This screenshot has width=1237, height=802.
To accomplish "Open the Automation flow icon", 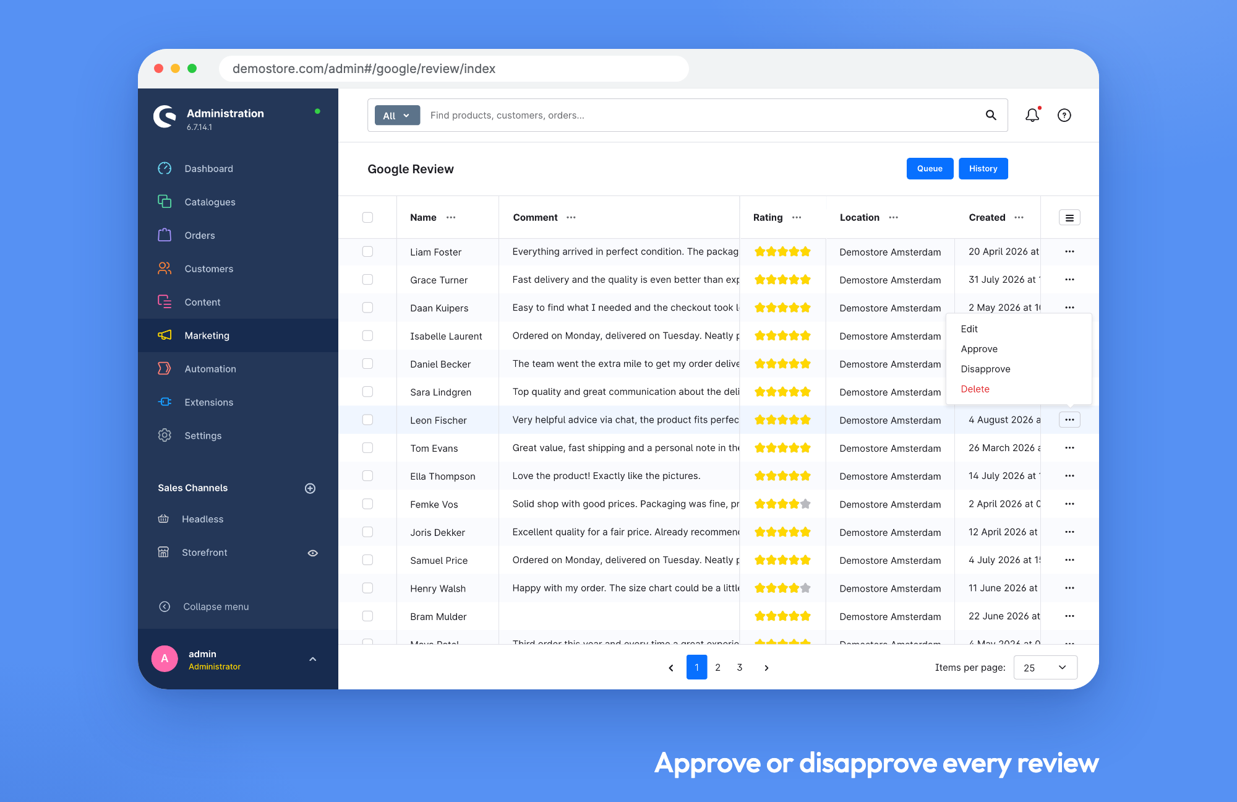I will tap(165, 369).
